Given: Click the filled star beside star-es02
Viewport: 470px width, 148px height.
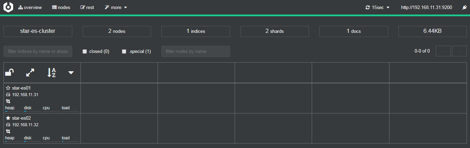Looking at the screenshot, I should [8, 118].
